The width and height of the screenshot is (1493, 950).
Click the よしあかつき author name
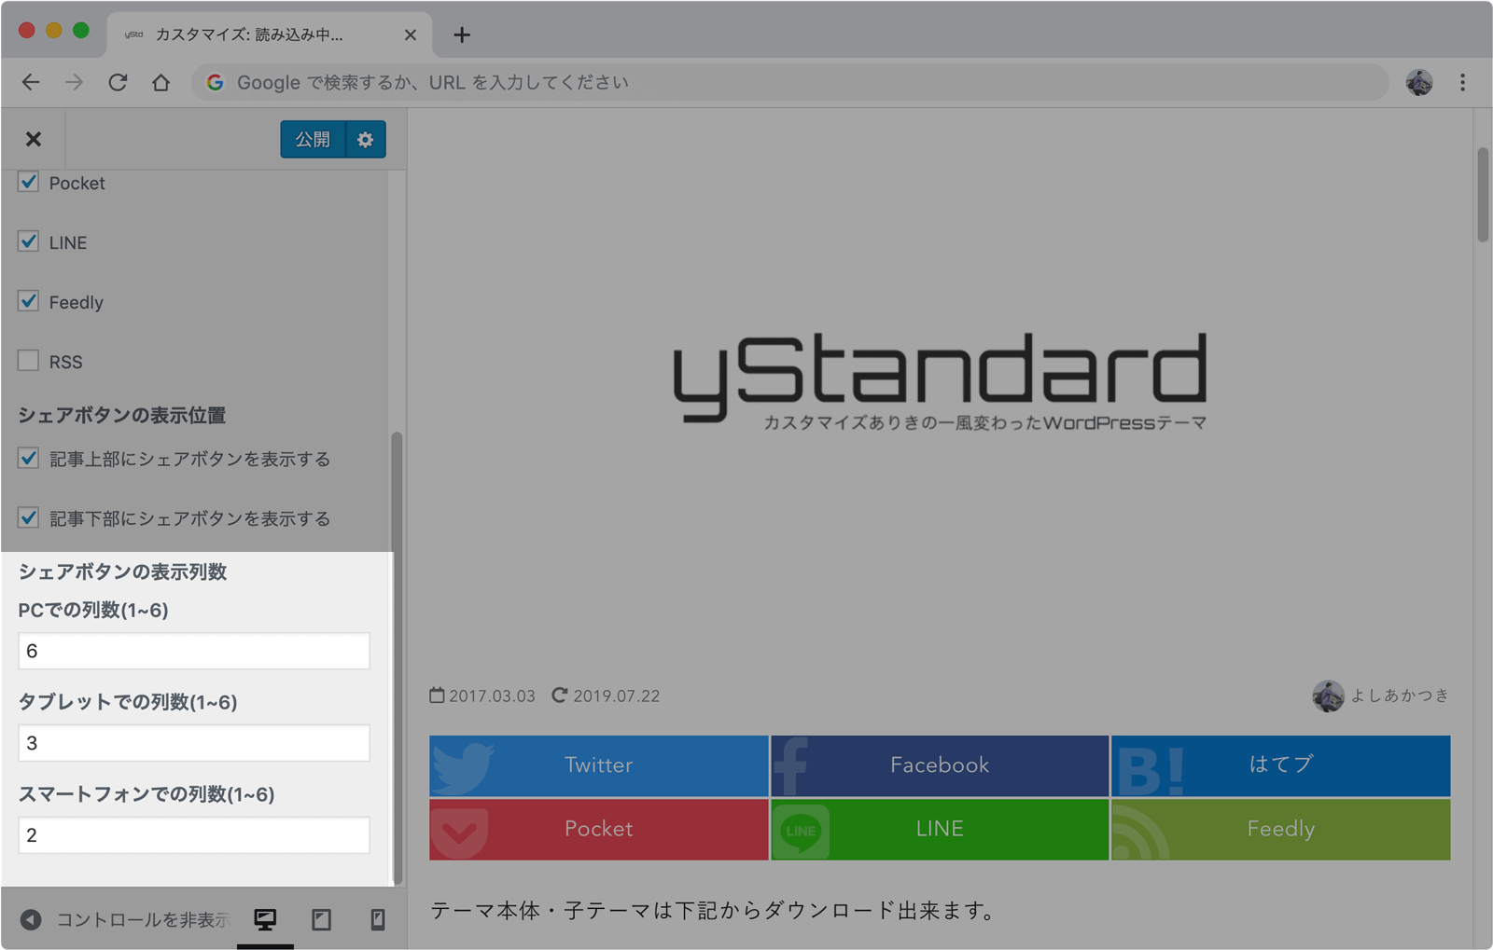[x=1400, y=695]
